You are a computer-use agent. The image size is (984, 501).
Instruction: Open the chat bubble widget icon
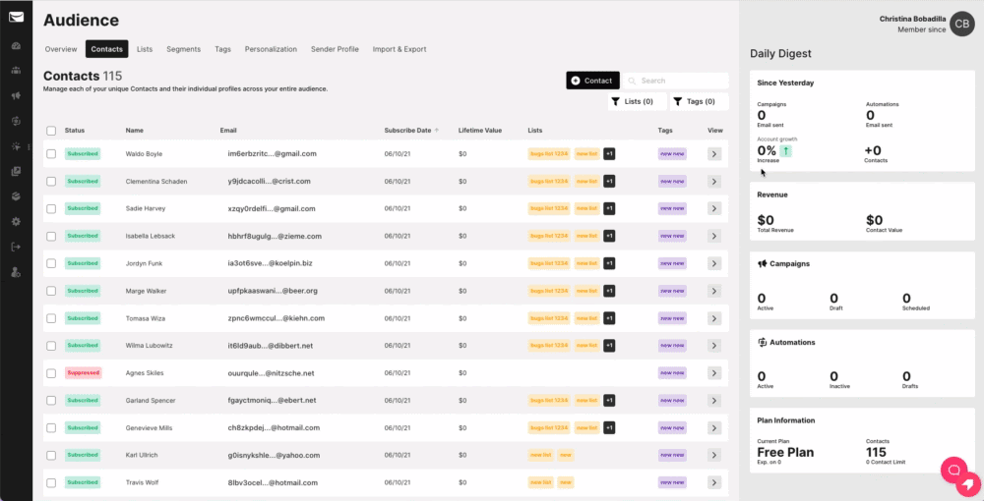(953, 470)
